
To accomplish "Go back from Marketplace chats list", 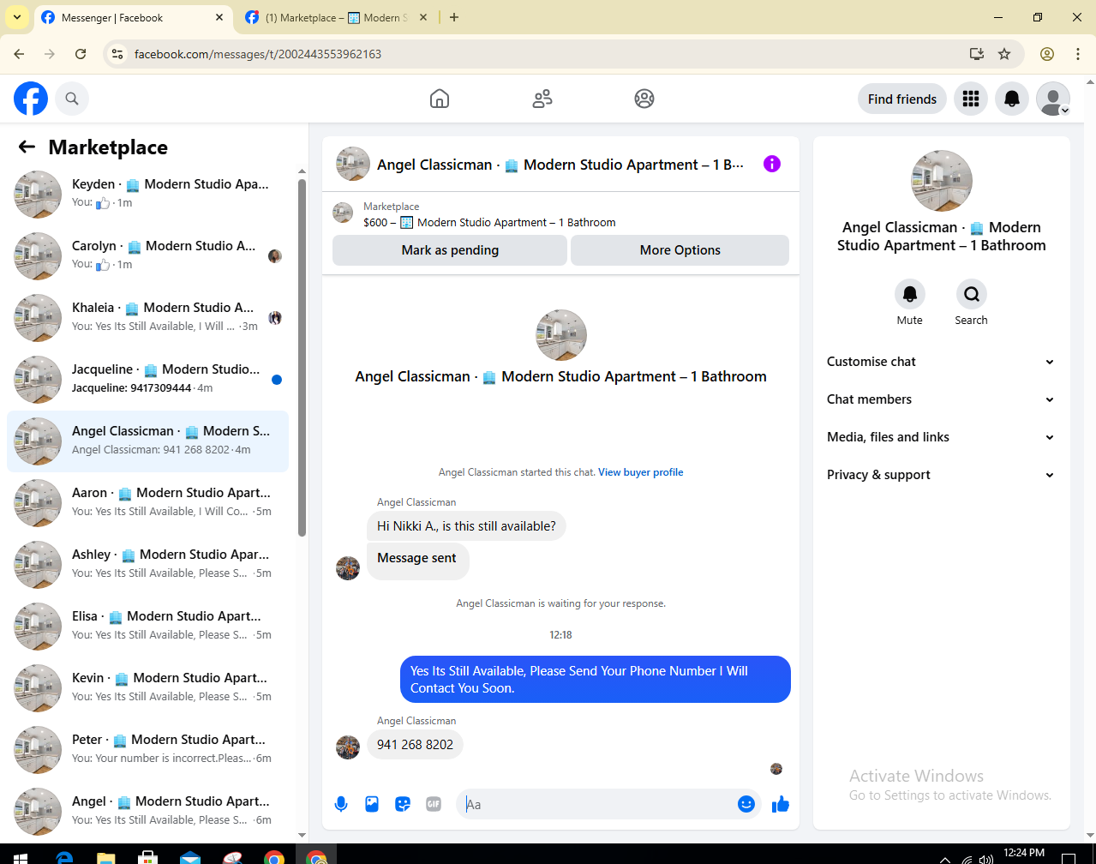I will point(27,147).
